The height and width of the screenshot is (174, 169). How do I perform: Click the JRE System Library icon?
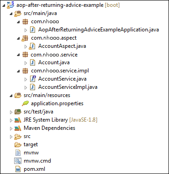coord(18,120)
